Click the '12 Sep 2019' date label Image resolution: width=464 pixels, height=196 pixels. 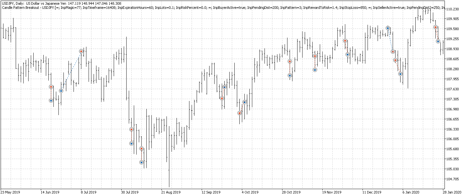(211, 192)
